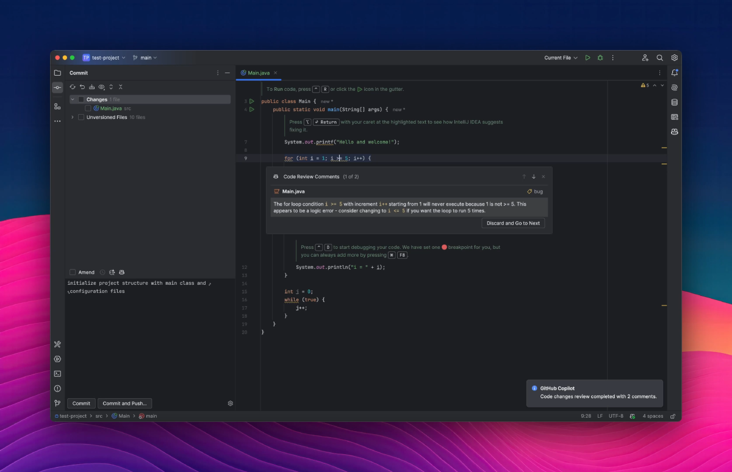
Task: Tick the Main.java file checkbox
Action: tap(88, 109)
